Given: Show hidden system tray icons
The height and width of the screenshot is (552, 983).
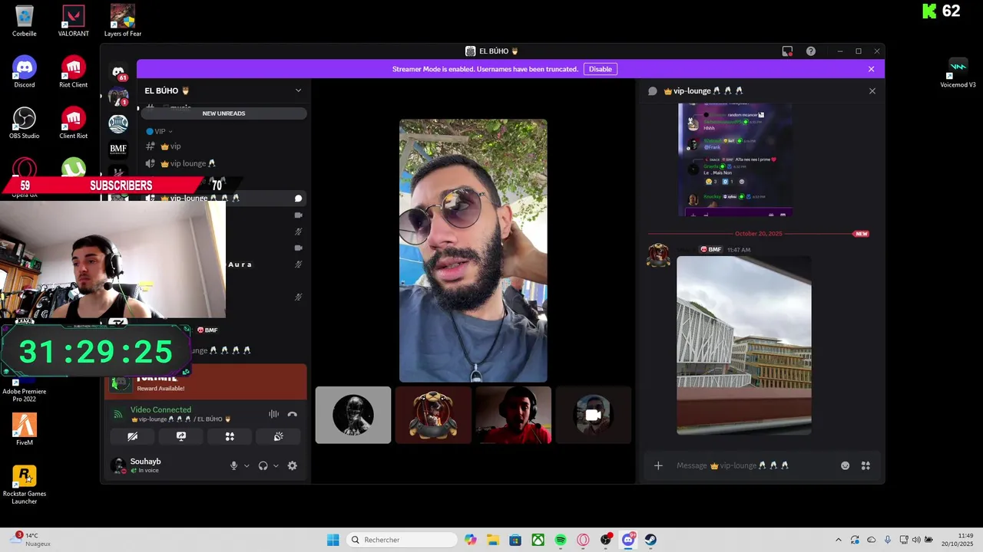Looking at the screenshot, I should pos(839,540).
